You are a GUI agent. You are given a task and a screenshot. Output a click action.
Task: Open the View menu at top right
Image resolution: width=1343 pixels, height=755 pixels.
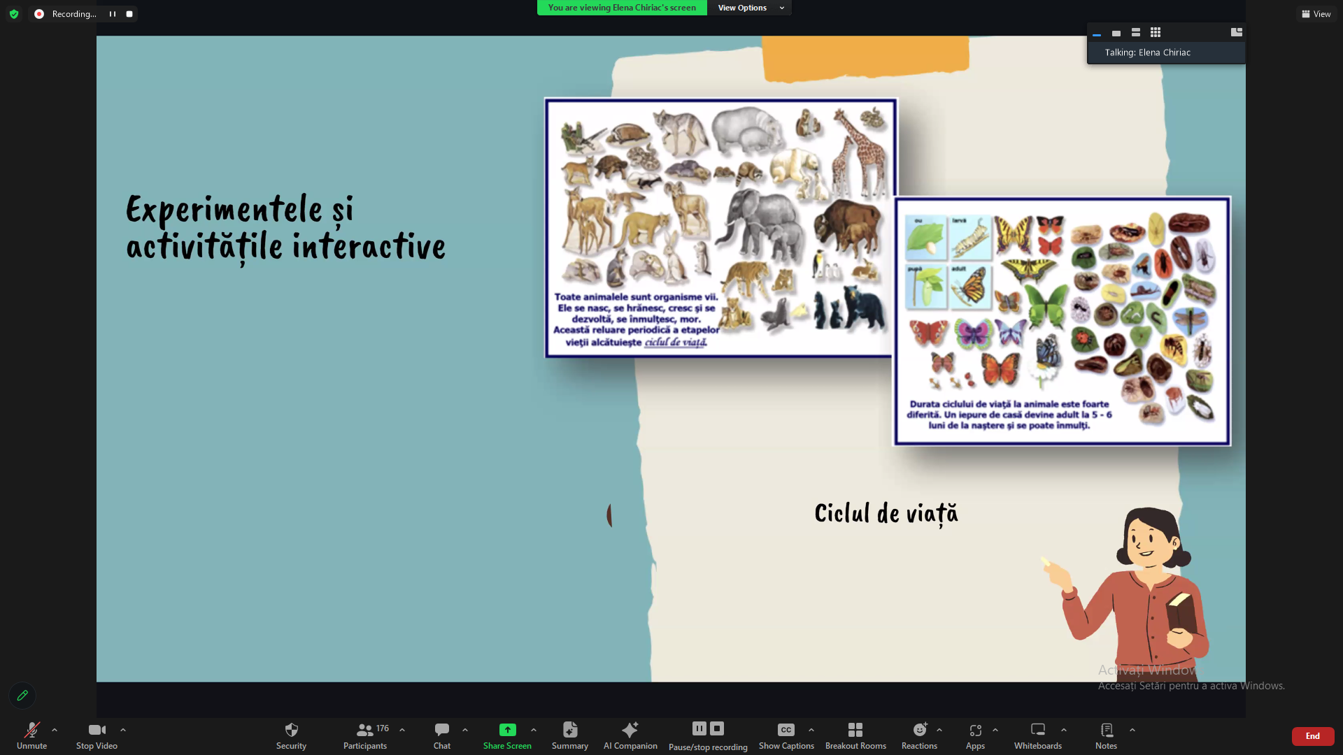point(1316,14)
